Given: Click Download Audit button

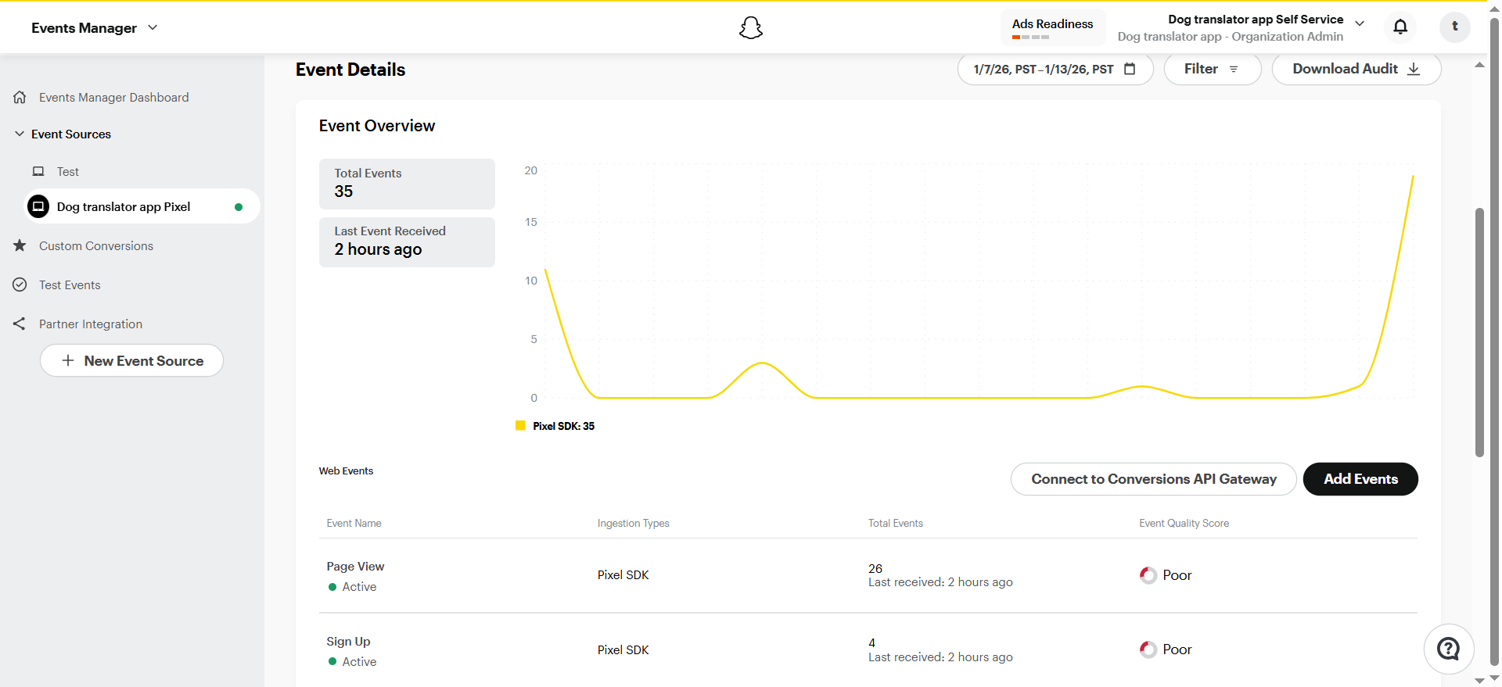Looking at the screenshot, I should click(1356, 69).
